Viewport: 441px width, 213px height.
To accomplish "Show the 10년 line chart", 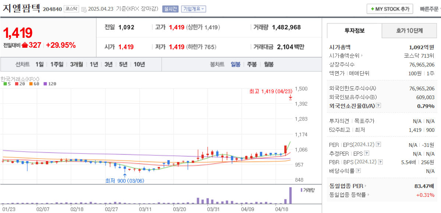I will (x=139, y=64).
